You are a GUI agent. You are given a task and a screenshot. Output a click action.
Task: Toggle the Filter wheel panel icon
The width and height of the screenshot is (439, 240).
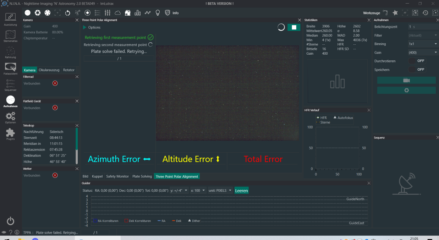[x=47, y=13]
